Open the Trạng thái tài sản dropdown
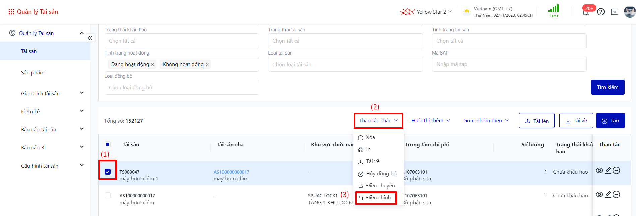The height and width of the screenshot is (216, 636). coord(345,41)
